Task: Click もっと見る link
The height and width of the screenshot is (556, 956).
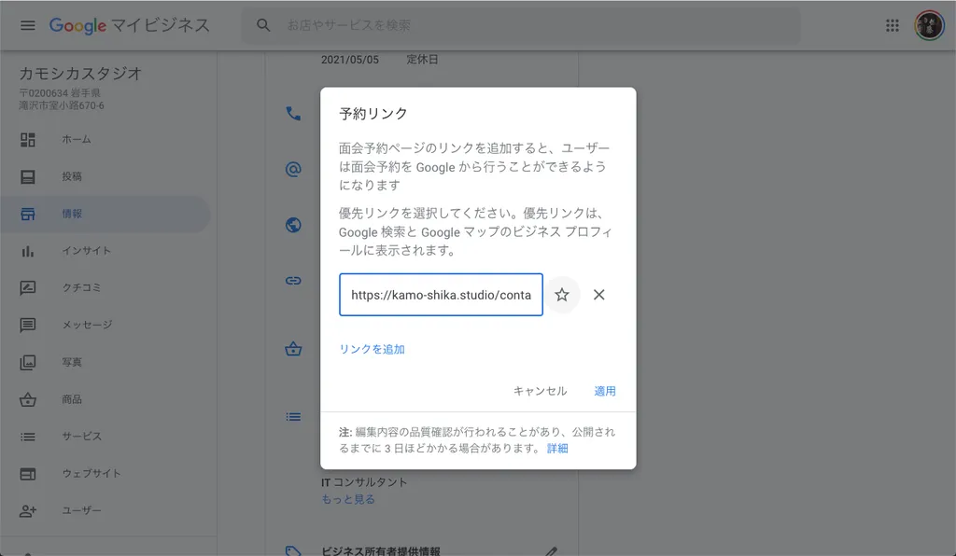Action: [x=348, y=499]
